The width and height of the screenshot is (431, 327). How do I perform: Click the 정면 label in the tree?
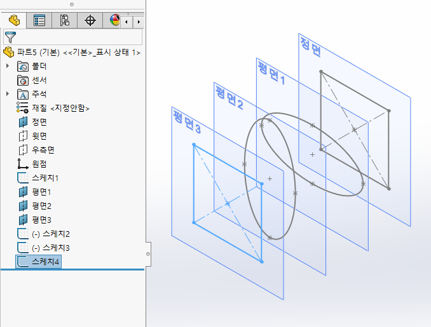point(39,122)
